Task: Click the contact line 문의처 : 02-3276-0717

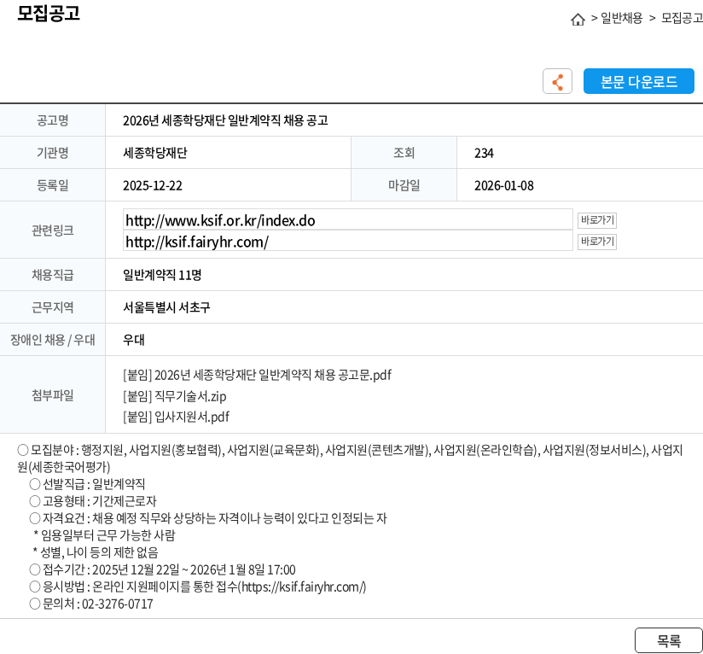Action: (x=91, y=604)
